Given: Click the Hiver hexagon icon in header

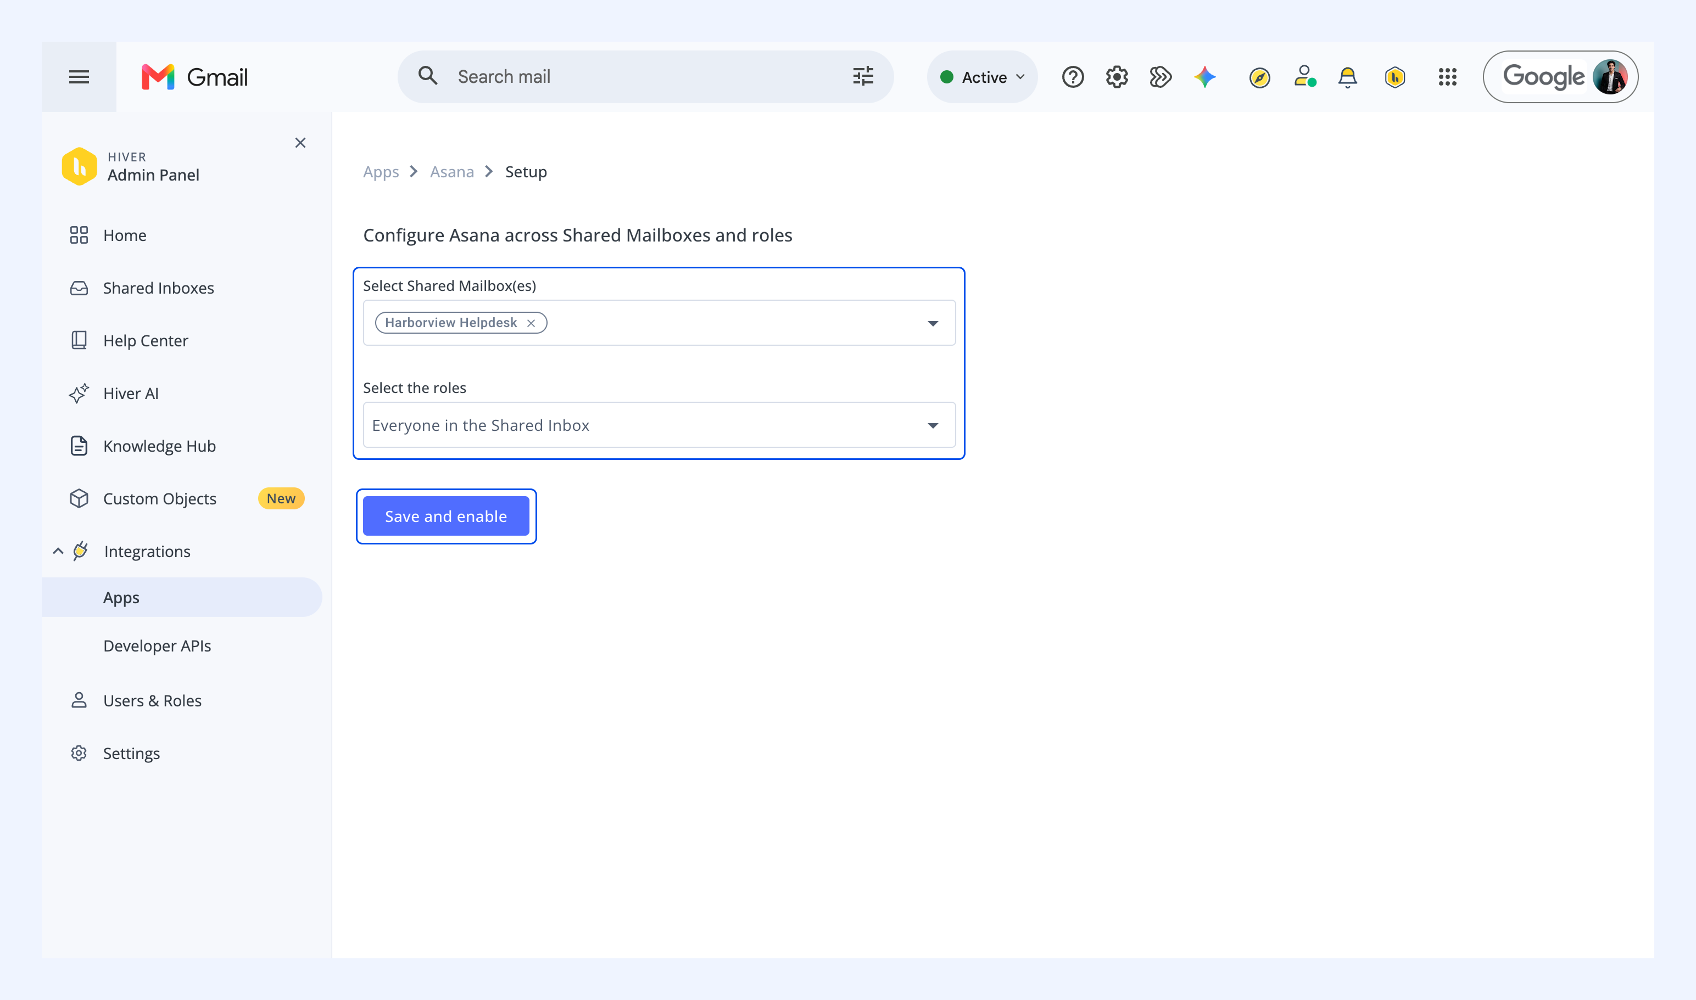Looking at the screenshot, I should (1394, 77).
